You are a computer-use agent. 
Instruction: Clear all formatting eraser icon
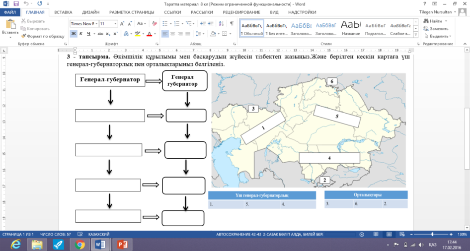[x=155, y=24]
